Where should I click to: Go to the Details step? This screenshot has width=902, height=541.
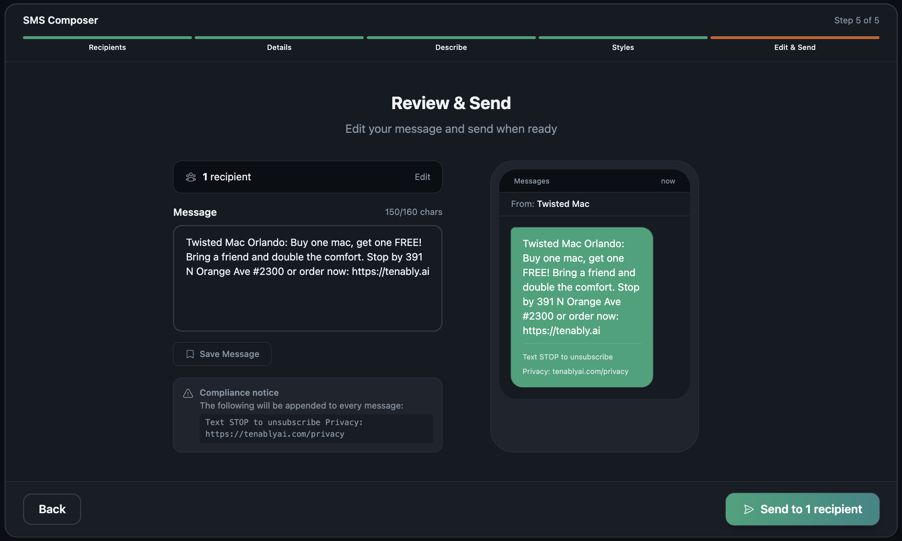[x=279, y=47]
